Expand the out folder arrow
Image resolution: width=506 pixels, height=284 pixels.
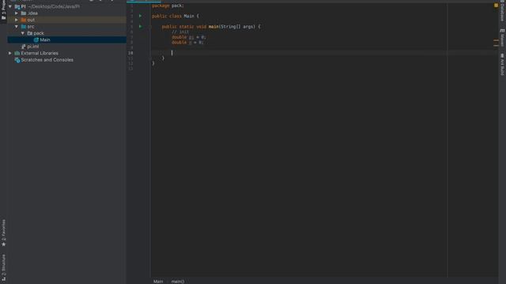(17, 20)
